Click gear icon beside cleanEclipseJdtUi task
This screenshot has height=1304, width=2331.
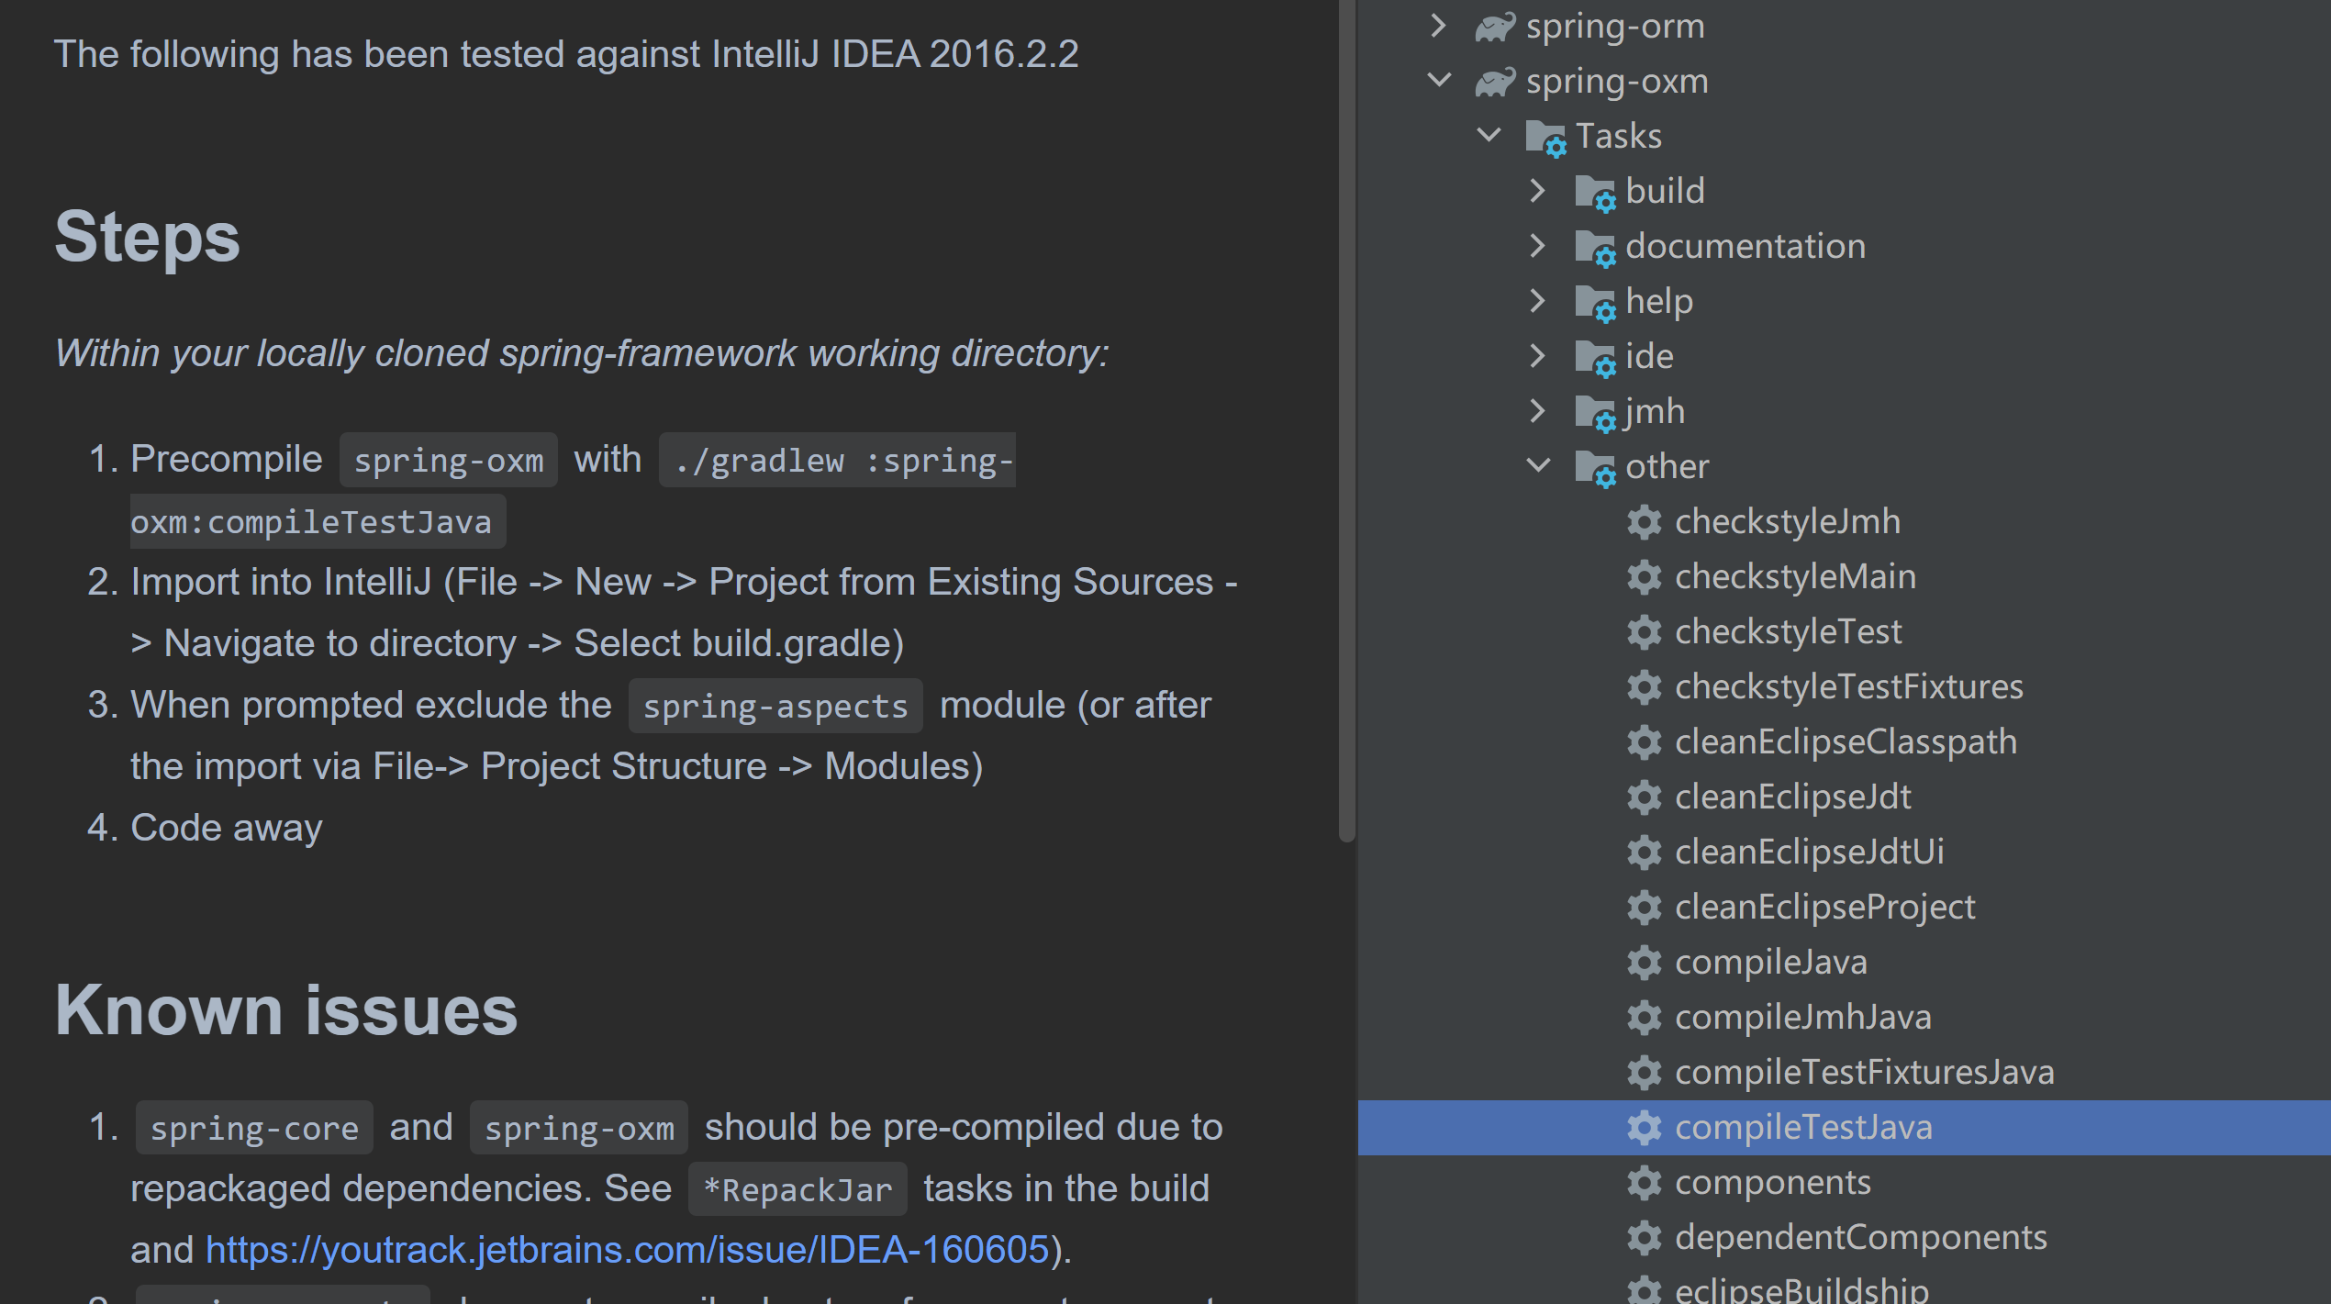coord(1645,853)
